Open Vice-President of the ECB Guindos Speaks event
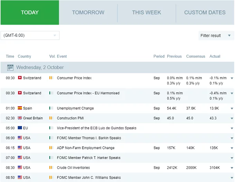Image resolution: width=235 pixels, height=182 pixels. tap(96, 128)
